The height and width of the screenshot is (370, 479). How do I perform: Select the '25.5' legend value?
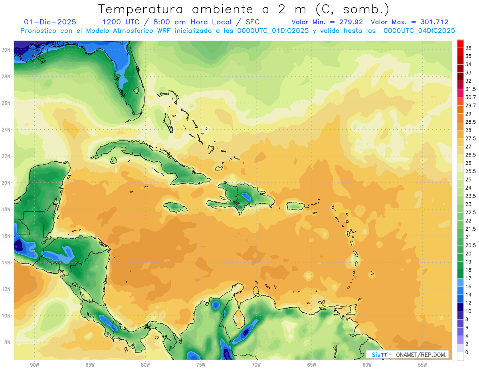[471, 171]
